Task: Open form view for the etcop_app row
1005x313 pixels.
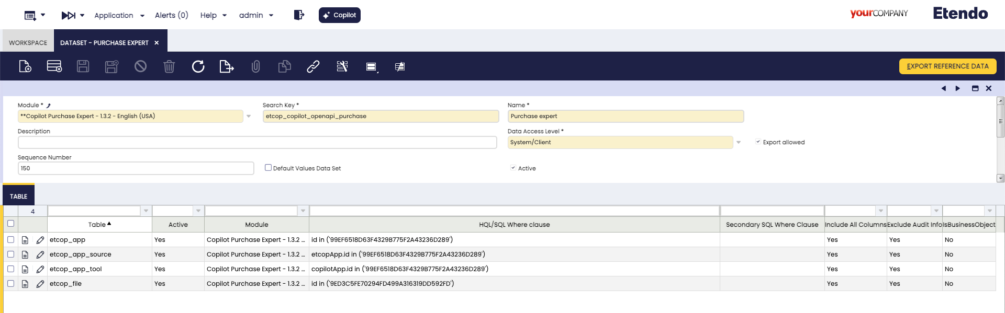Action: (25, 240)
